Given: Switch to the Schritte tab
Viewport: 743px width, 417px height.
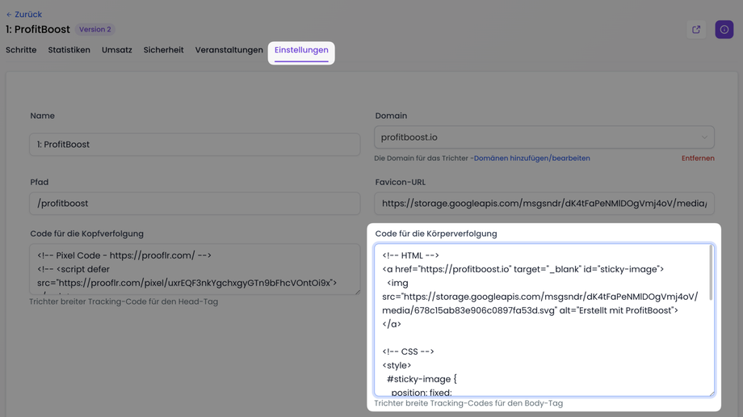Looking at the screenshot, I should (x=21, y=50).
